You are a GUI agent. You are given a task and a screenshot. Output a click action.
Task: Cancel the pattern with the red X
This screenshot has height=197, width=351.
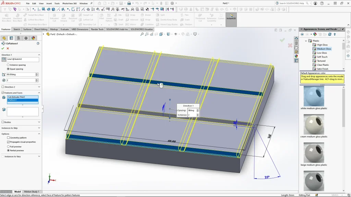pos(8,49)
